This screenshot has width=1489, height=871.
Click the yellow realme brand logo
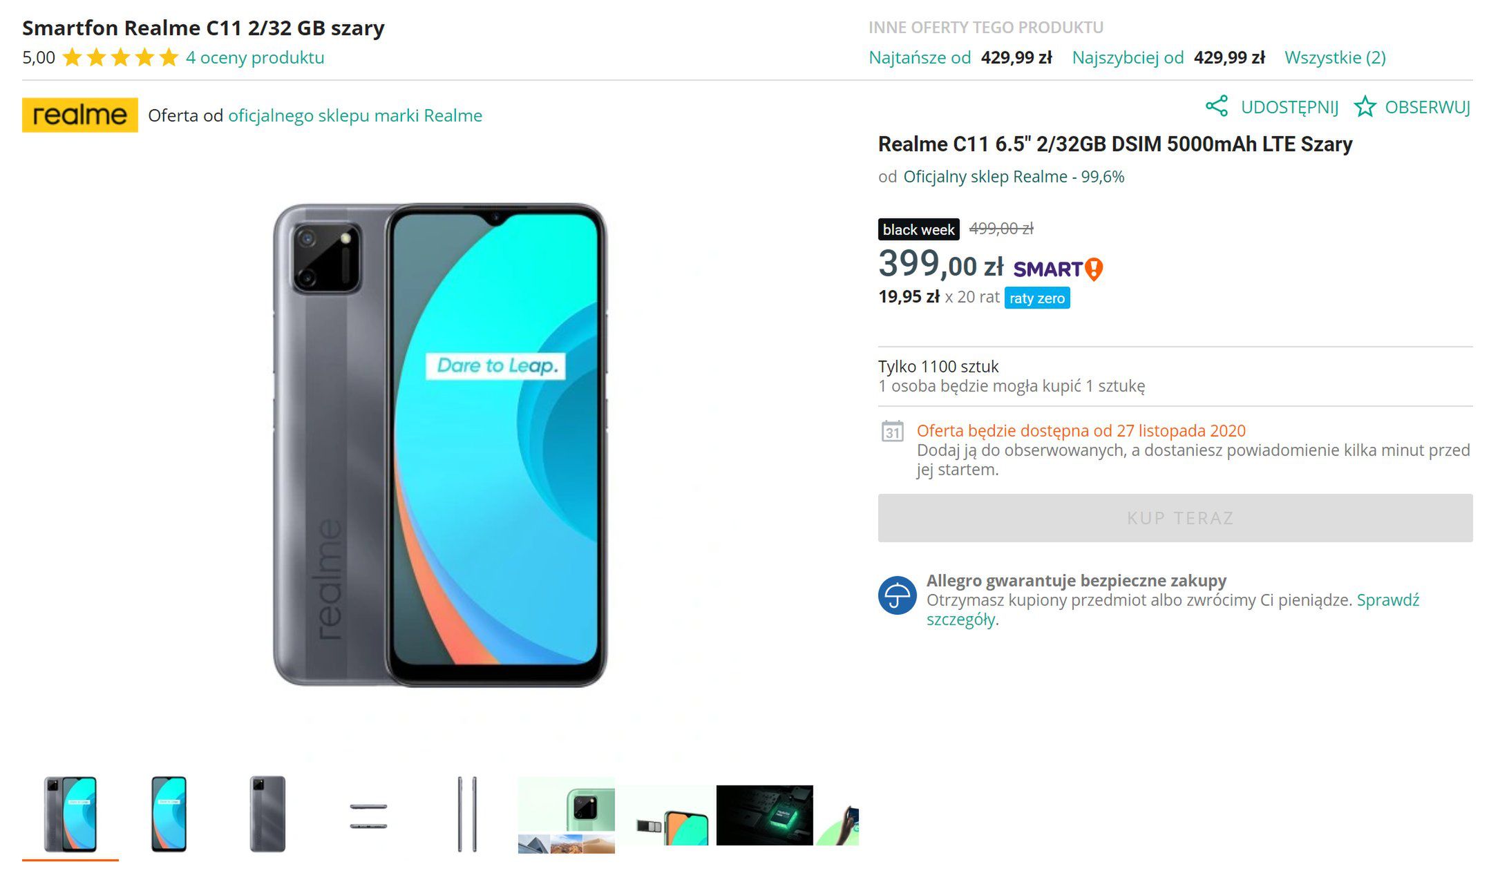click(x=79, y=115)
